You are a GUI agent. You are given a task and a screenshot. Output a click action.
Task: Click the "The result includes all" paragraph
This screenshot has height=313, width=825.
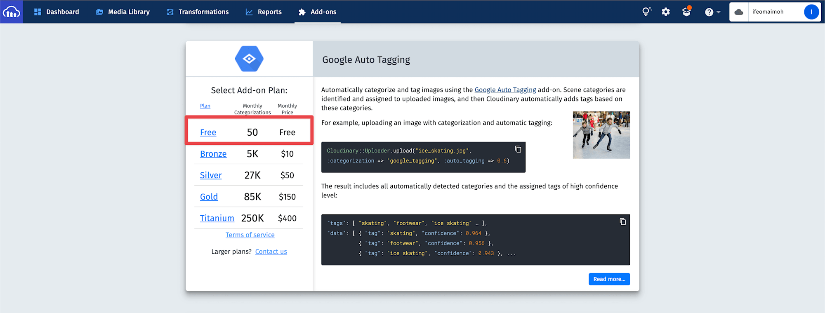pyautogui.click(x=470, y=191)
